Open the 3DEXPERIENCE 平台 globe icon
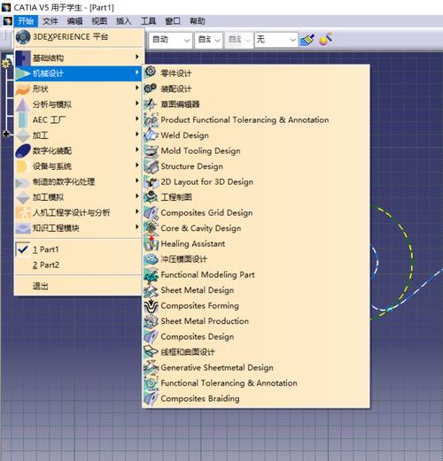Viewport: 443px width, 461px height. point(23,37)
